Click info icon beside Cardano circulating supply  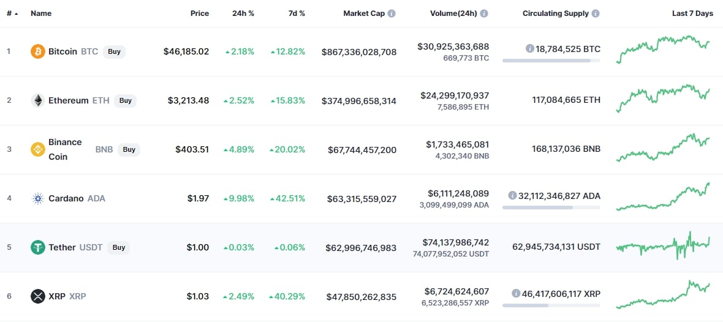[512, 195]
